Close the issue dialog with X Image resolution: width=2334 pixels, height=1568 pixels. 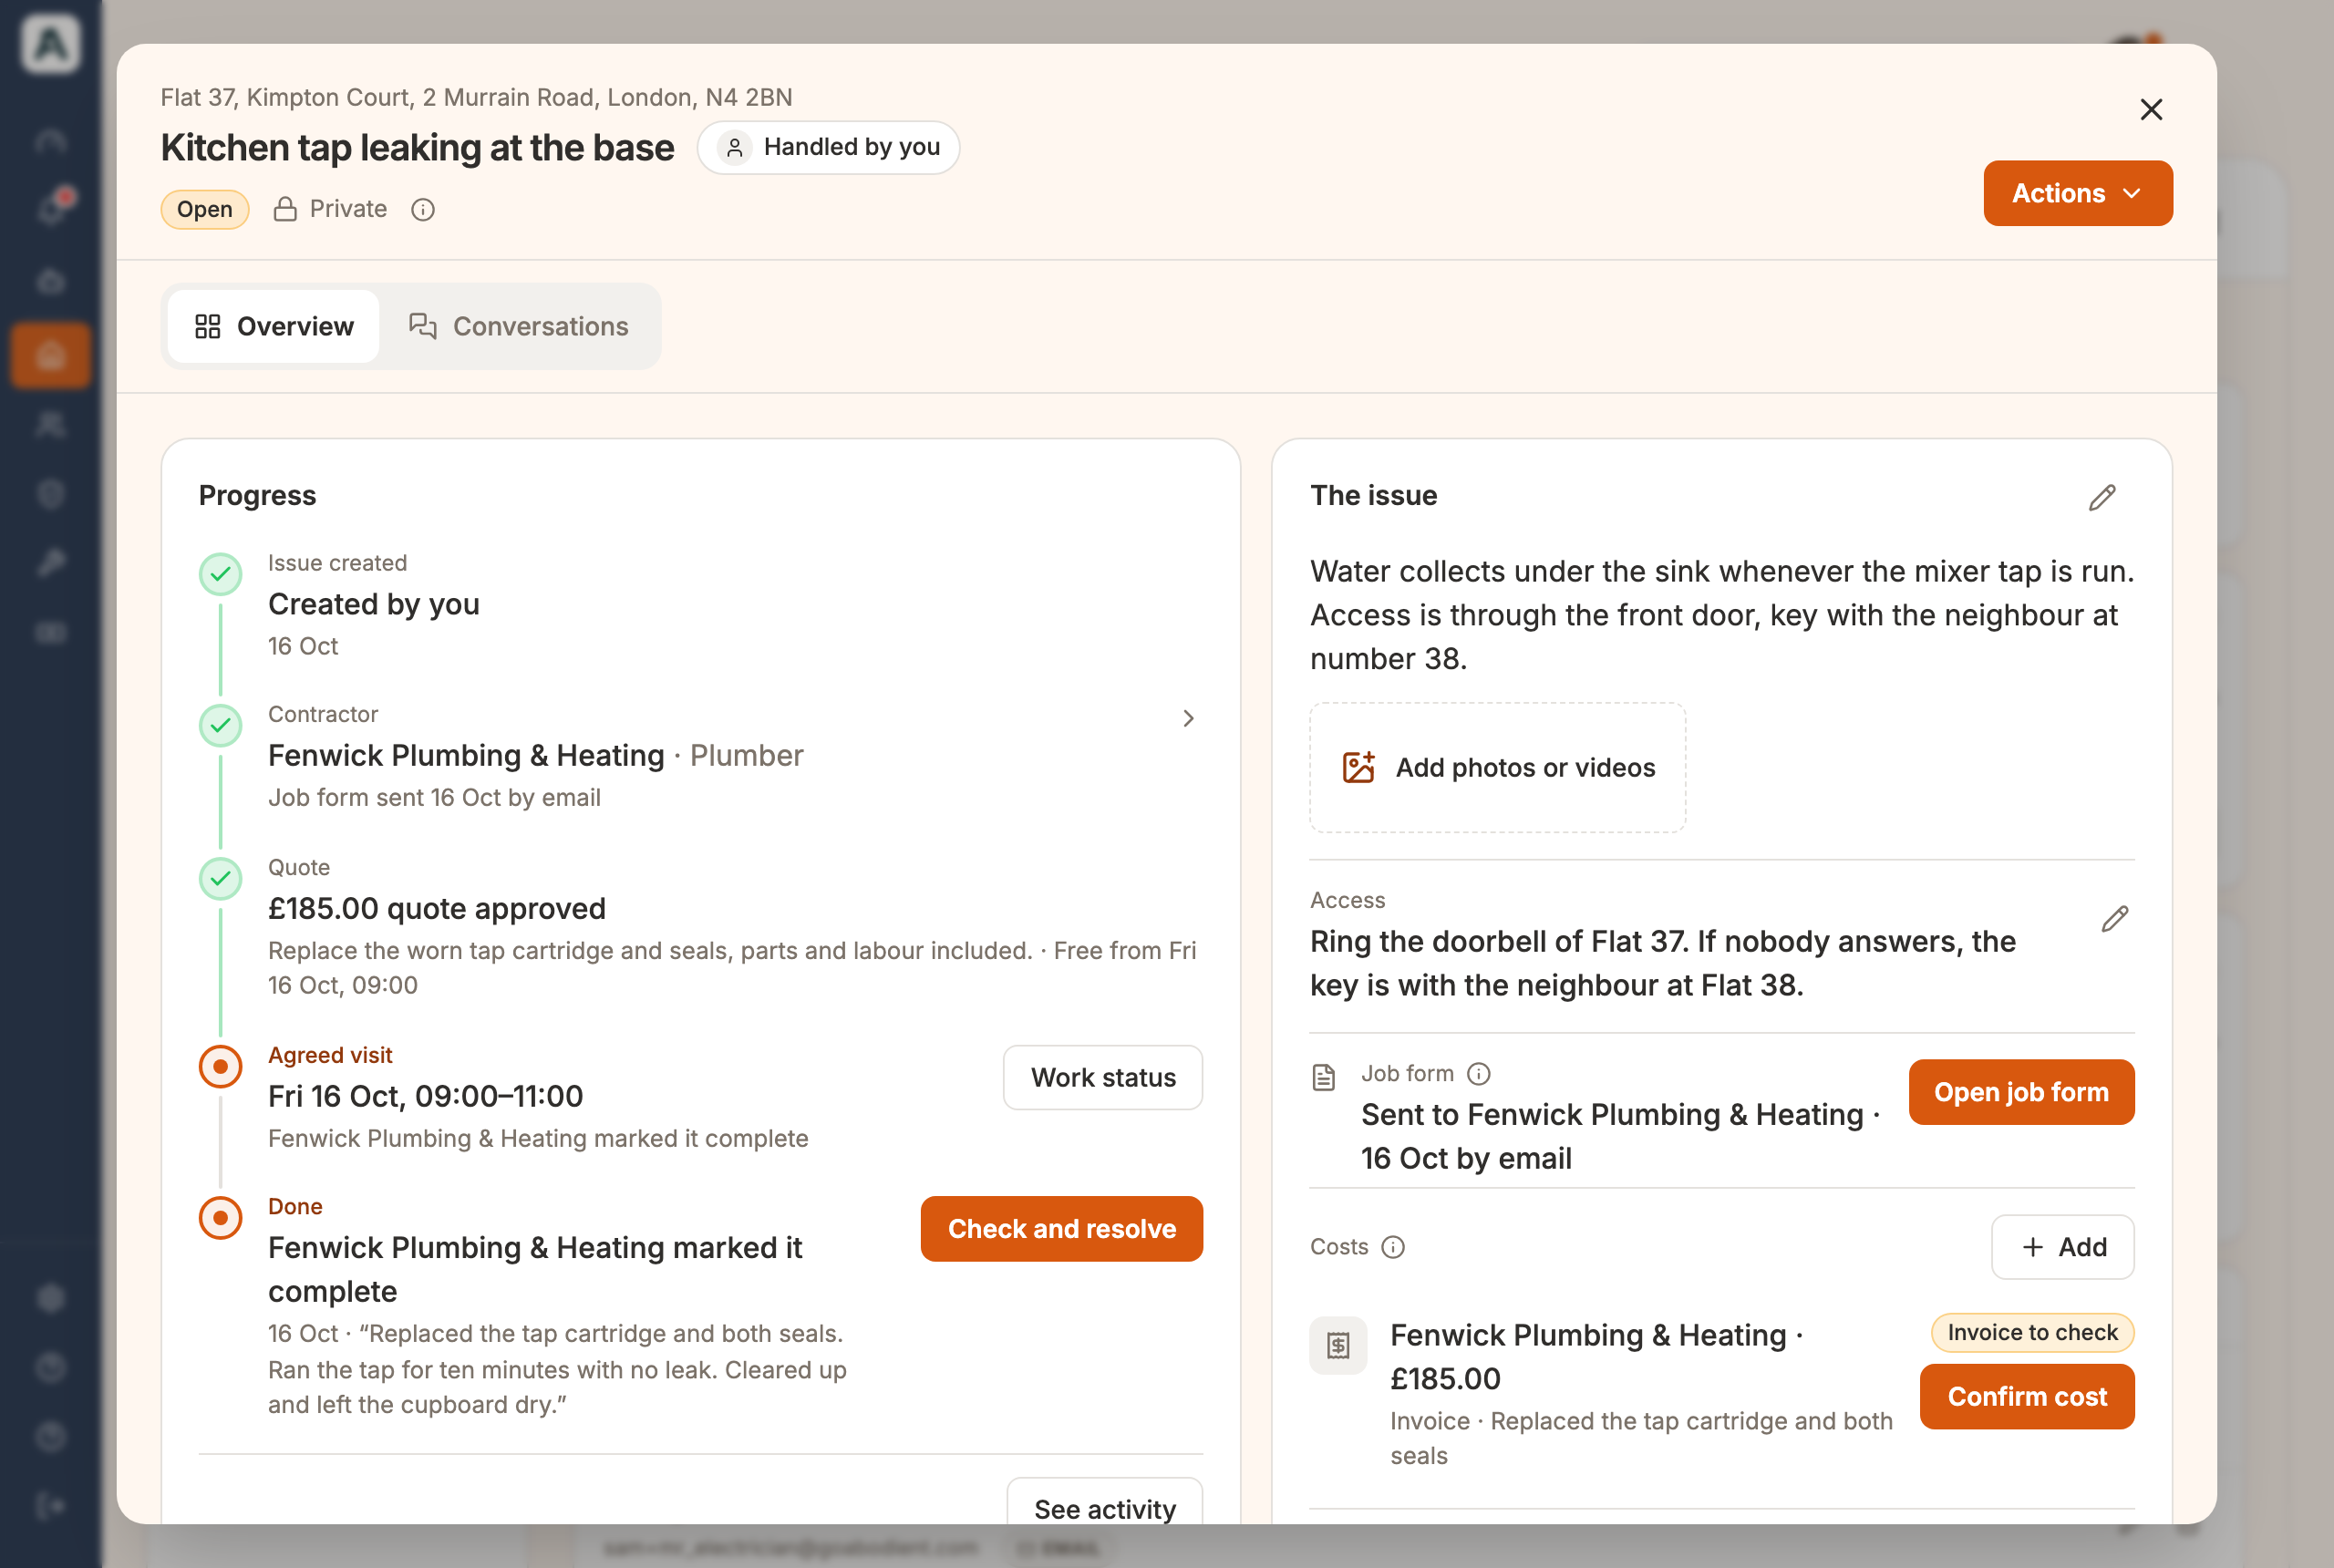(x=2151, y=109)
